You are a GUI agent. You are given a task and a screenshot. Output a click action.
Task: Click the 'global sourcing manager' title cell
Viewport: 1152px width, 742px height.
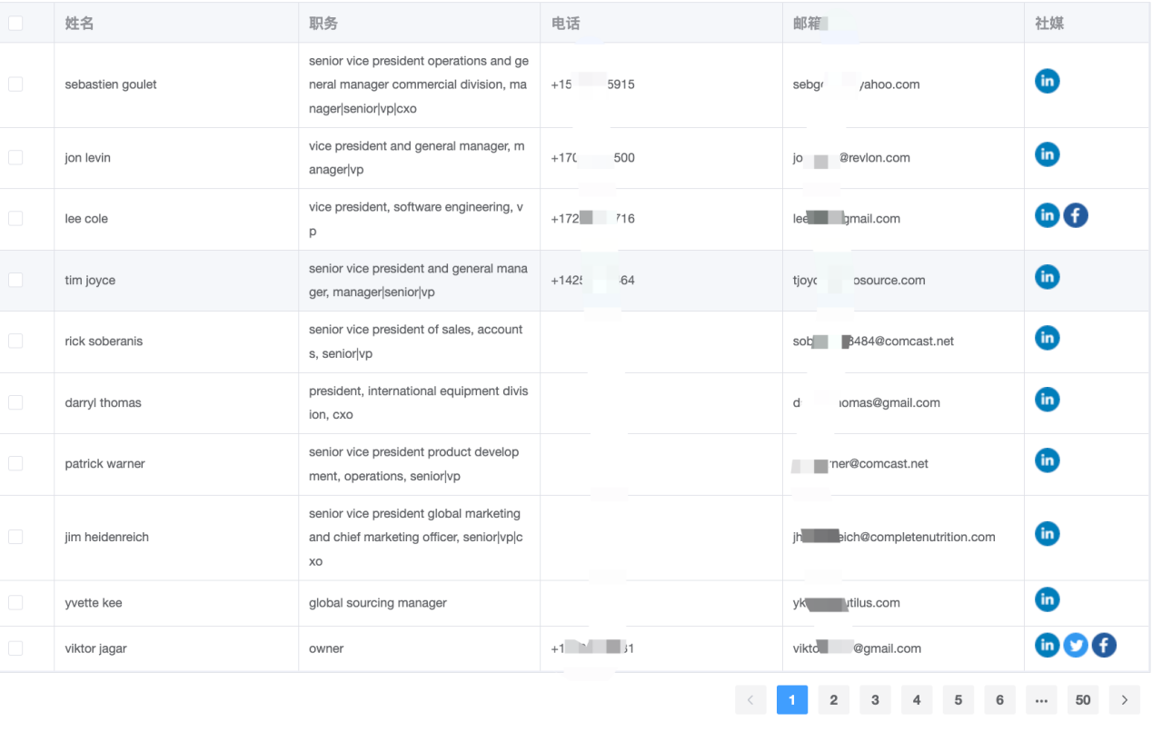(378, 603)
